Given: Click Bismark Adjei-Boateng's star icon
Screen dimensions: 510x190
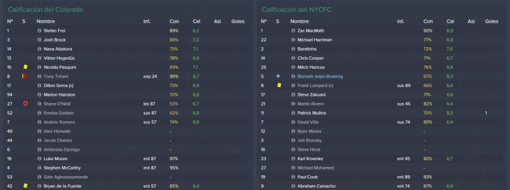Looking at the screenshot, I should 278,76.
